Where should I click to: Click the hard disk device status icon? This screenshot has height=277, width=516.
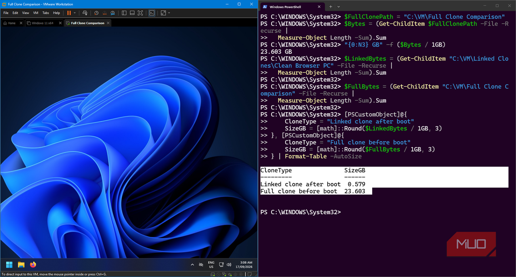pyautogui.click(x=213, y=275)
